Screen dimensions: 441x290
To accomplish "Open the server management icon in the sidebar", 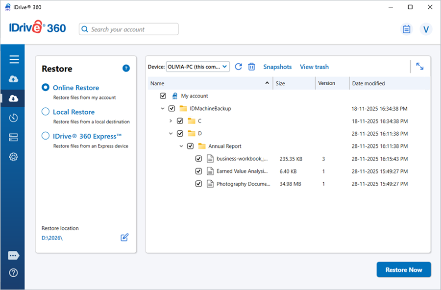I will tap(14, 137).
